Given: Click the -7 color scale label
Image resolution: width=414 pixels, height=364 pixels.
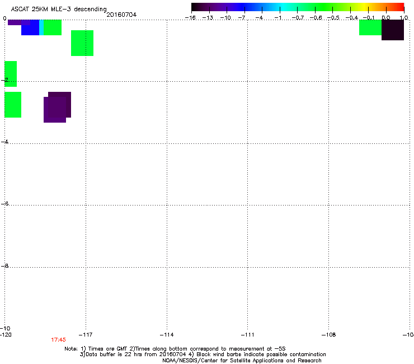Looking at the screenshot, I should [242, 18].
